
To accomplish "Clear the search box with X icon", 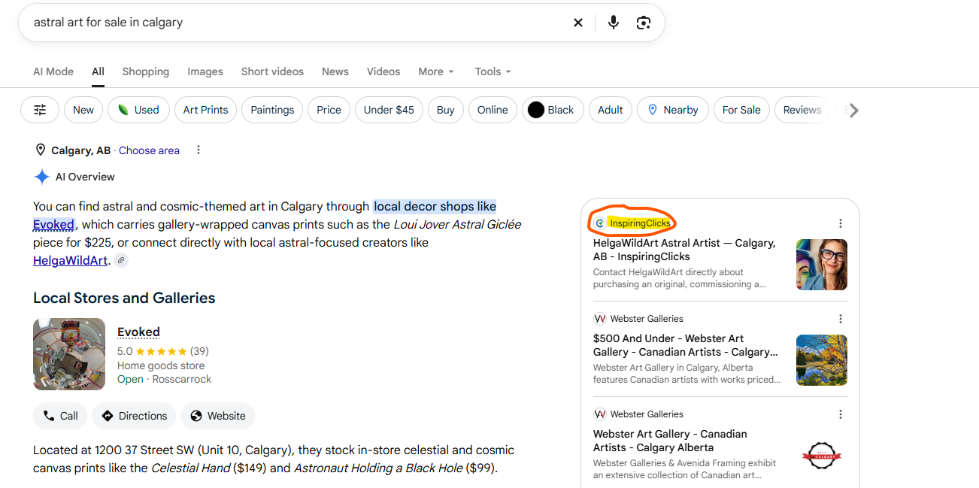I will [x=577, y=23].
